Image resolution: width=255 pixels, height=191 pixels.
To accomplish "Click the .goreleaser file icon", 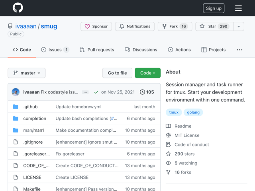I will 16,154.
